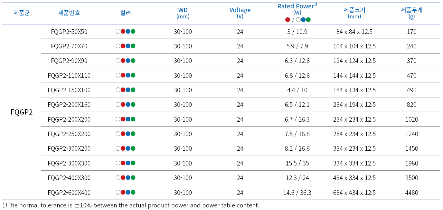This screenshot has height=210, width=443.
Task: Select the 제품번호 column header
Action: point(69,13)
